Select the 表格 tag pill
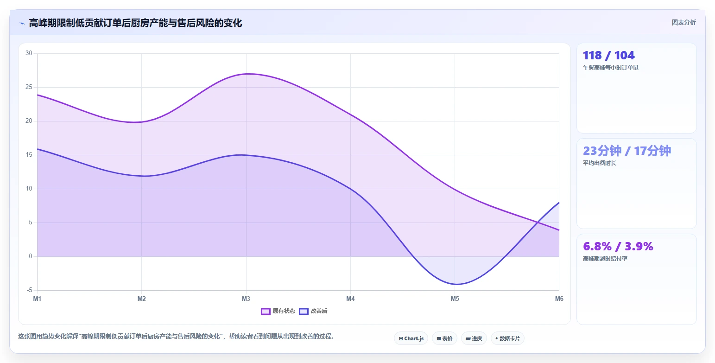Screen dimensions: 715x363 tap(444, 338)
